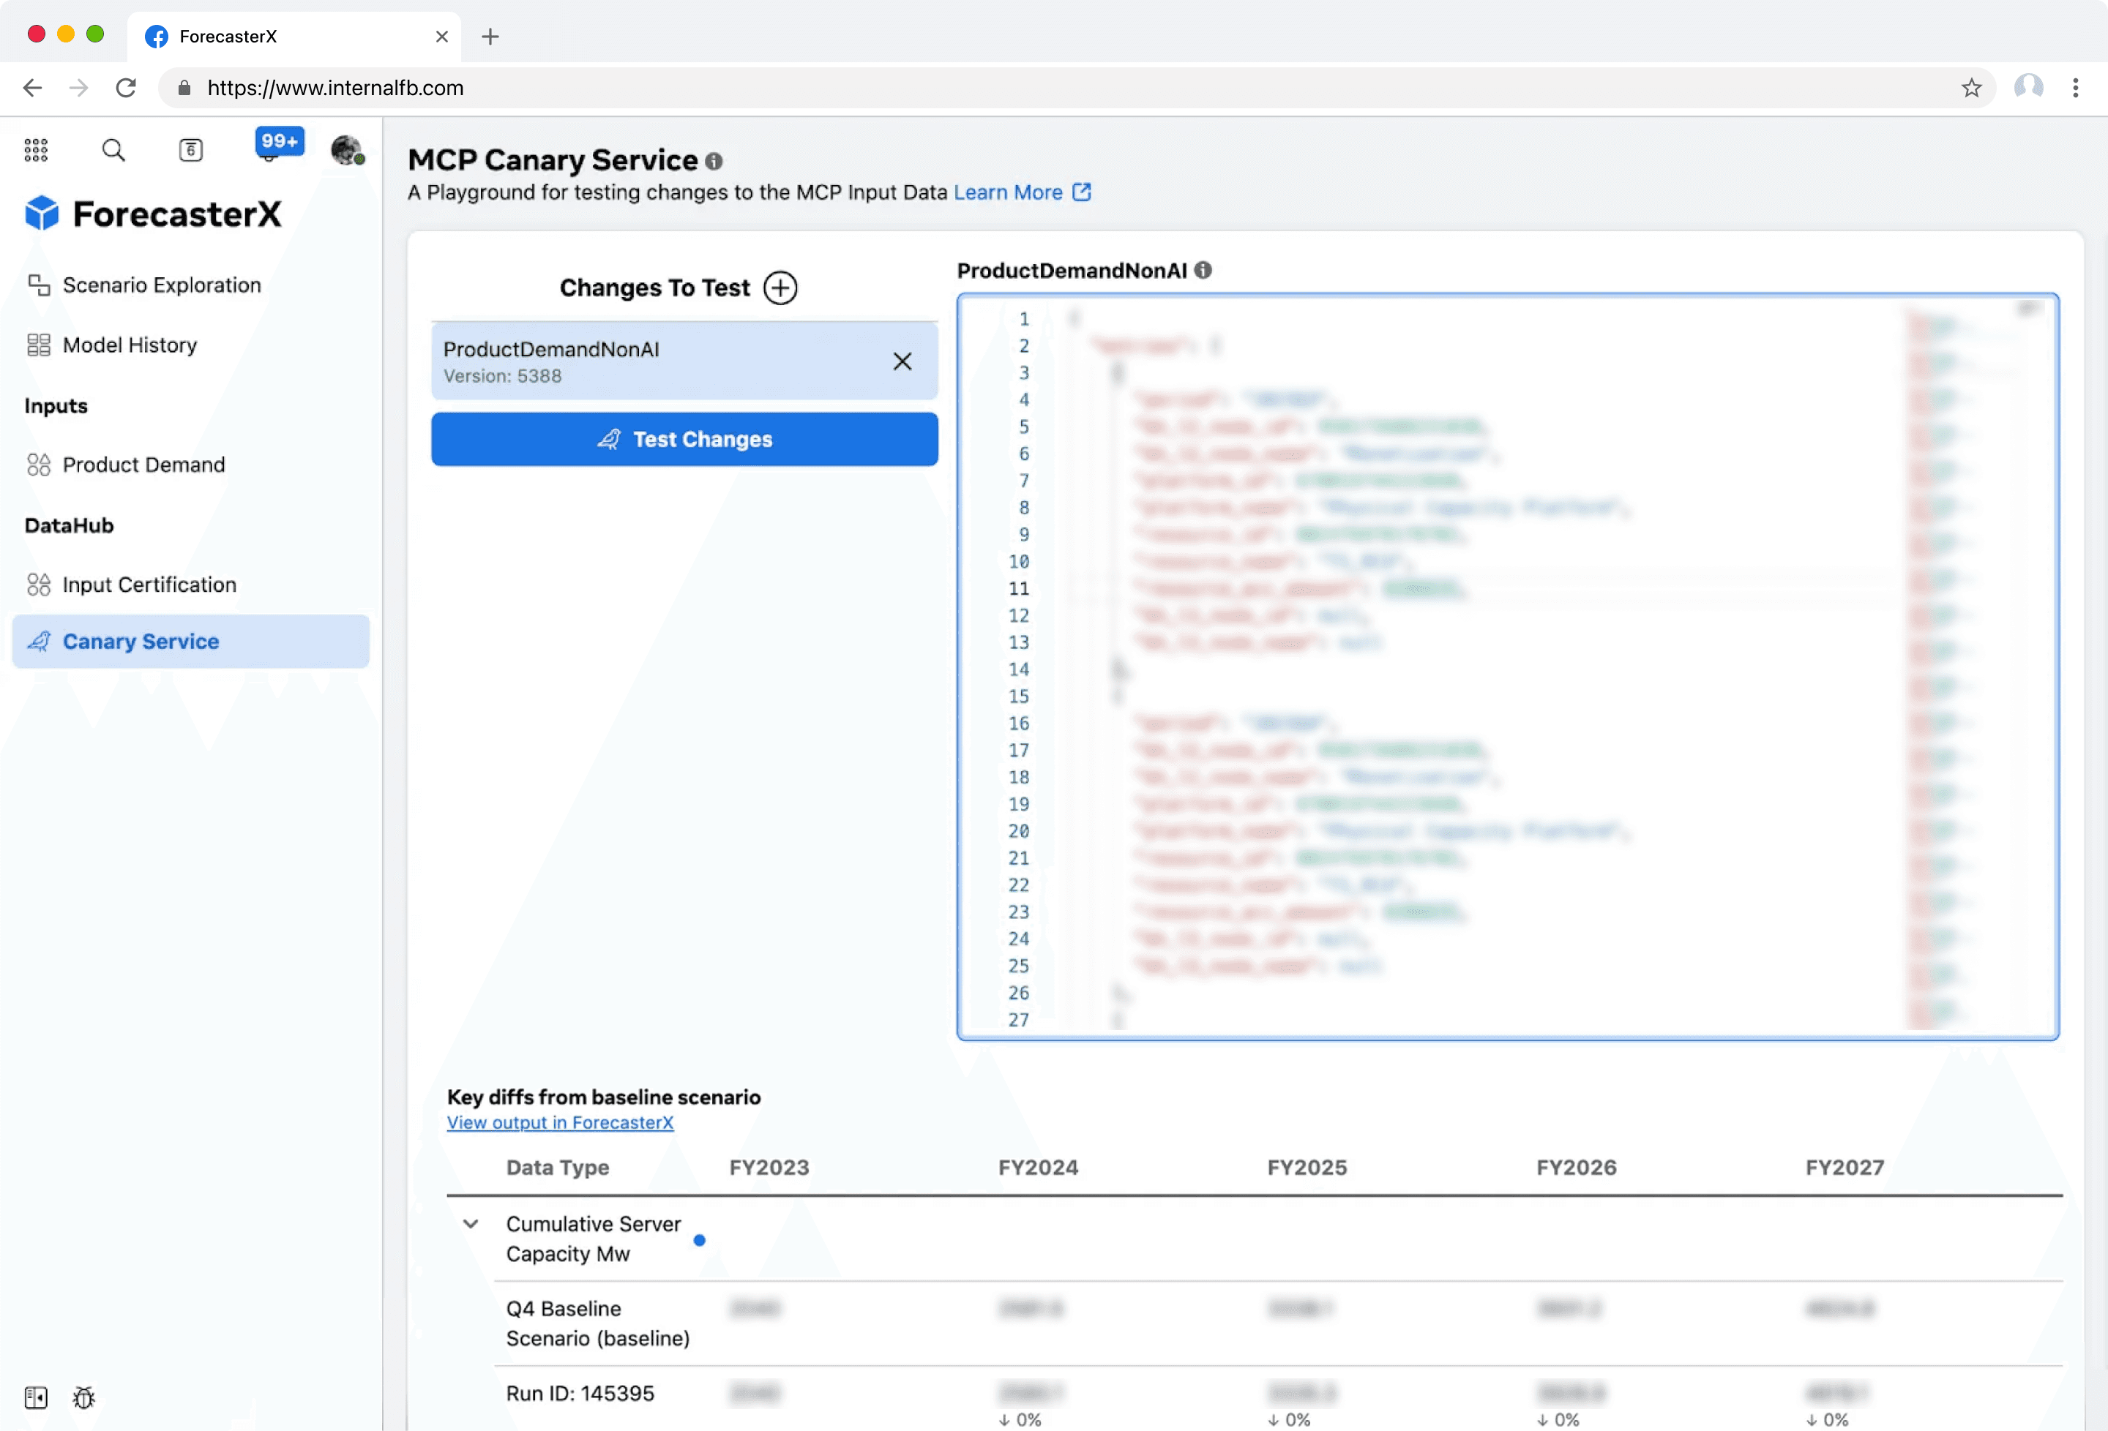Open the Chrome profile icon

pyautogui.click(x=2029, y=88)
